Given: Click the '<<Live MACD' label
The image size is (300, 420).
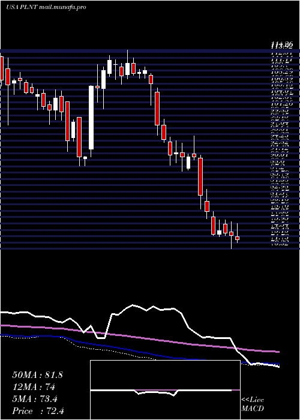Looking at the screenshot, I should [253, 404].
